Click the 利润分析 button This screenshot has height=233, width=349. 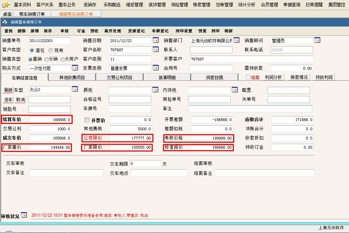(273, 77)
